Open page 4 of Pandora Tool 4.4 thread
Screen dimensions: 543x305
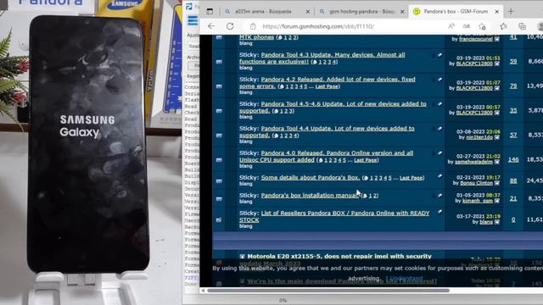coord(295,136)
